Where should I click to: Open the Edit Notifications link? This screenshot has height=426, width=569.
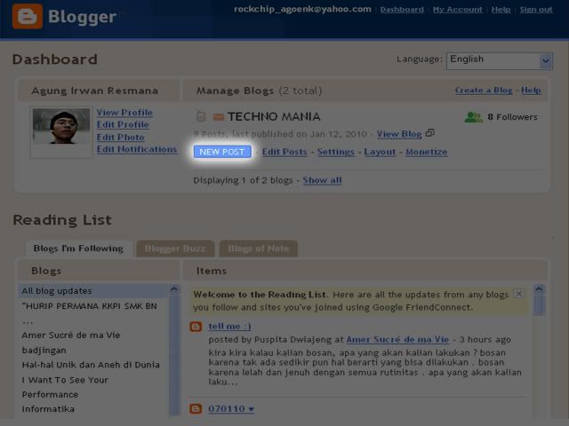(137, 149)
